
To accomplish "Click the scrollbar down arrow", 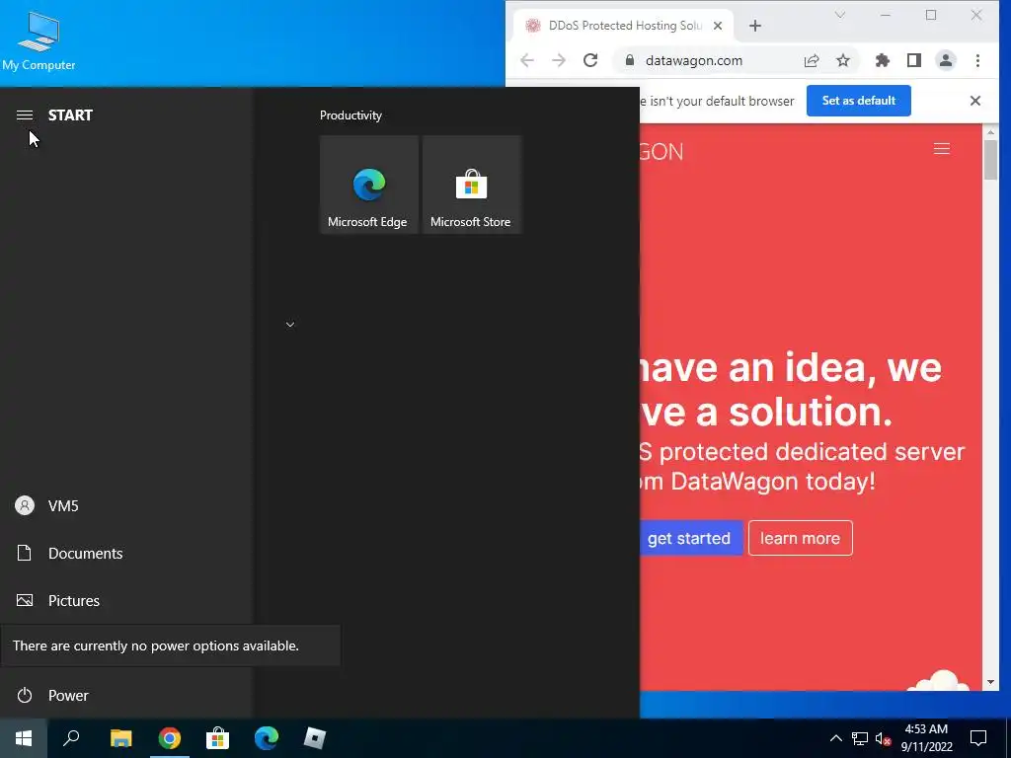I will (990, 682).
